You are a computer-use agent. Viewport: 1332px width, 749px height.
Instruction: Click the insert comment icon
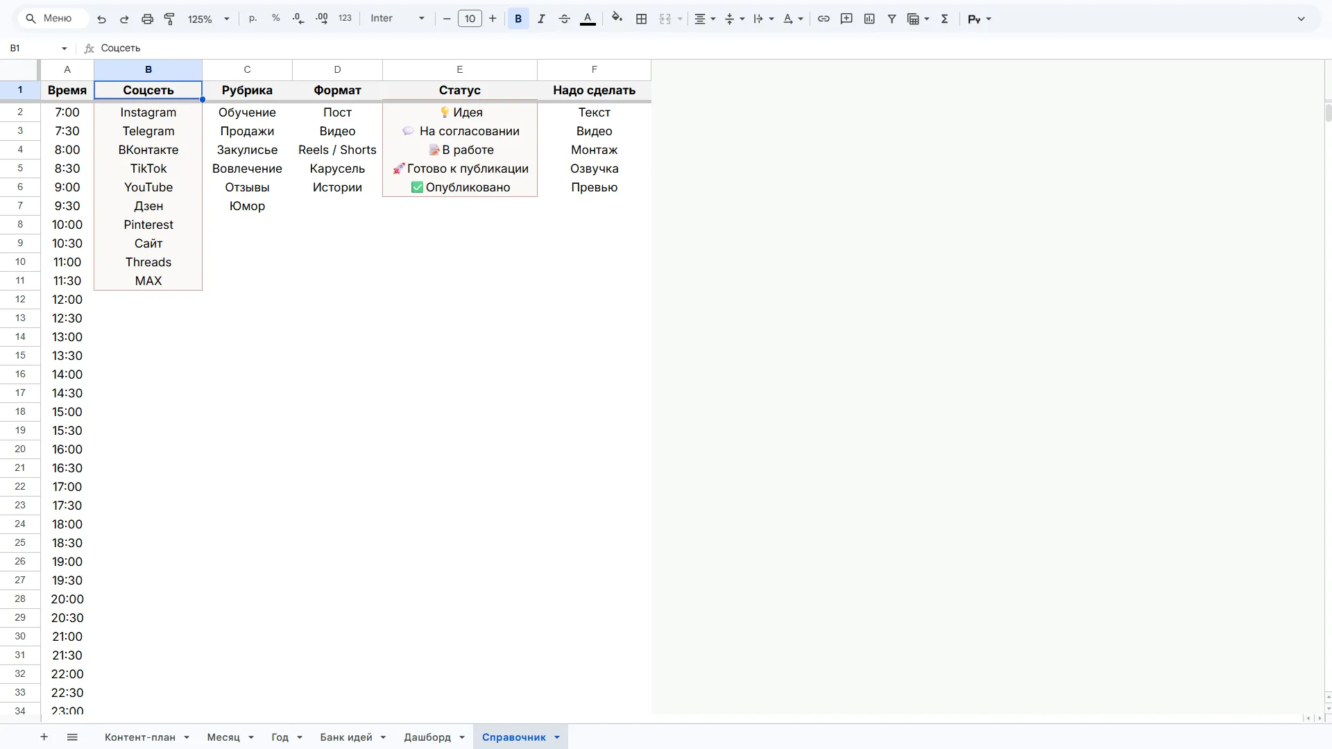(846, 19)
